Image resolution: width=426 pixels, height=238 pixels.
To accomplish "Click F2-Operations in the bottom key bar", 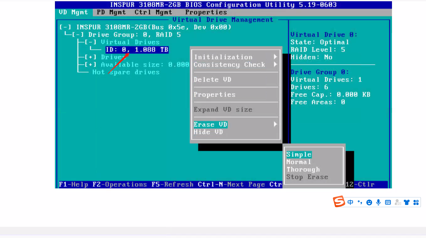I will click(120, 184).
